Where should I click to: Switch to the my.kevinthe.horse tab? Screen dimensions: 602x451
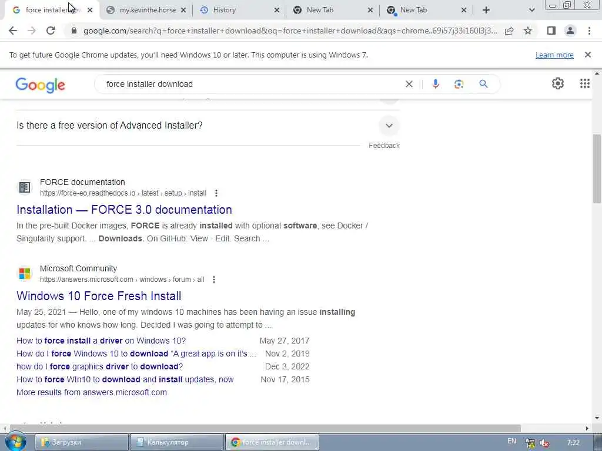(x=148, y=10)
